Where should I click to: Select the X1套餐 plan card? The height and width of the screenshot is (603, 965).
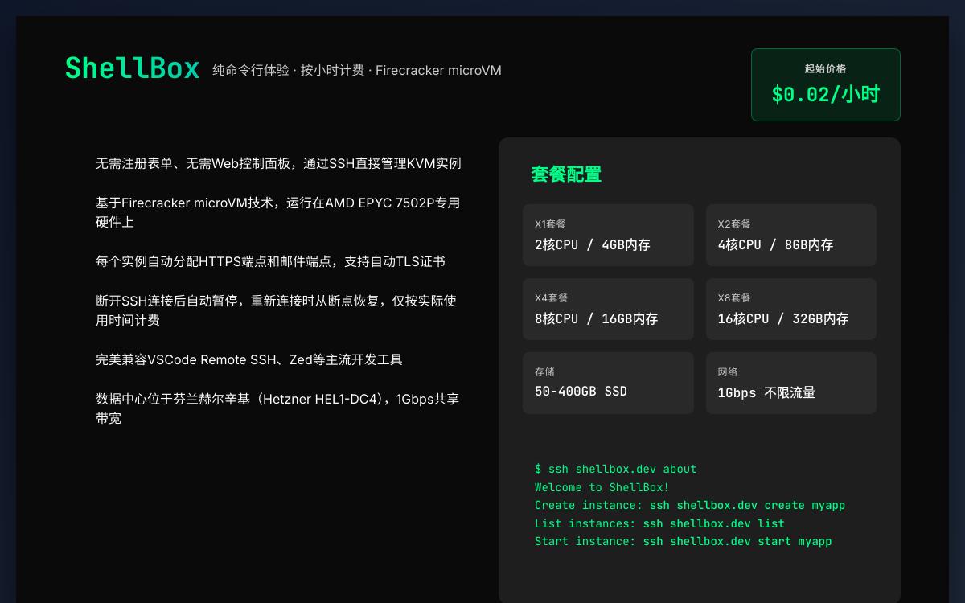click(608, 235)
